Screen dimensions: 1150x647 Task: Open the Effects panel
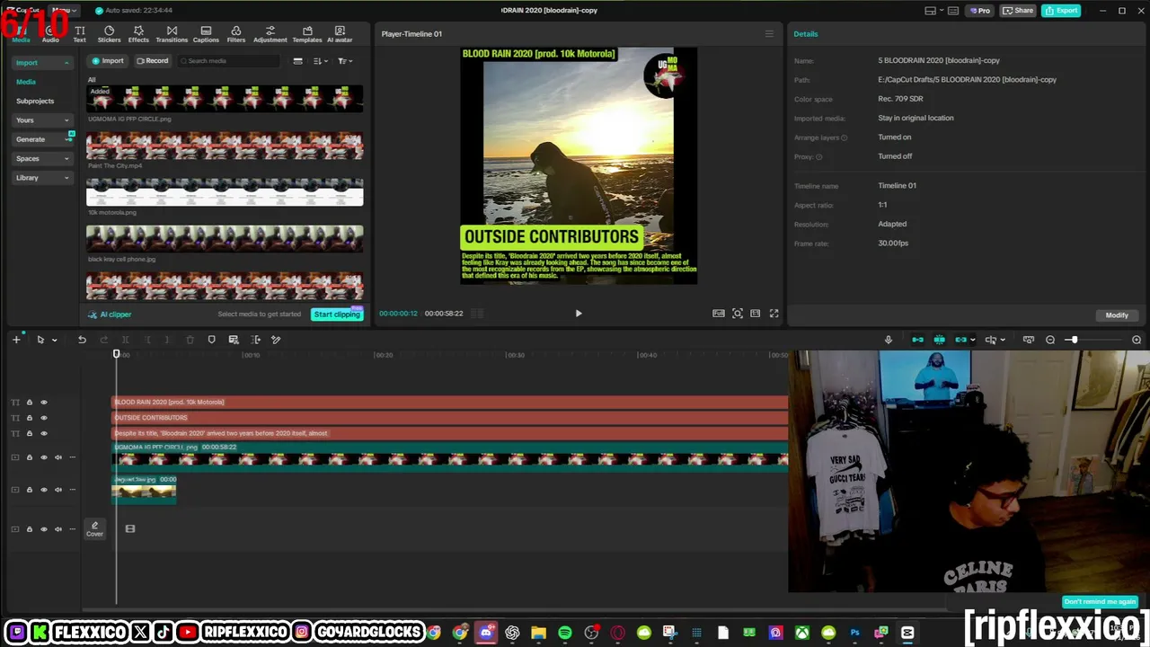pyautogui.click(x=138, y=34)
